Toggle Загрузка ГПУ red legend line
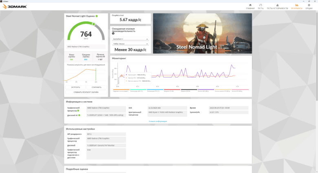This screenshot has height=173, width=318. pyautogui.click(x=172, y=90)
